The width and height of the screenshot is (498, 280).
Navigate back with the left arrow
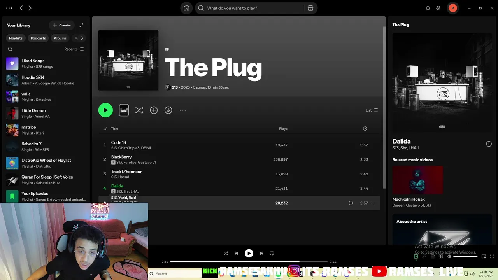tap(21, 8)
